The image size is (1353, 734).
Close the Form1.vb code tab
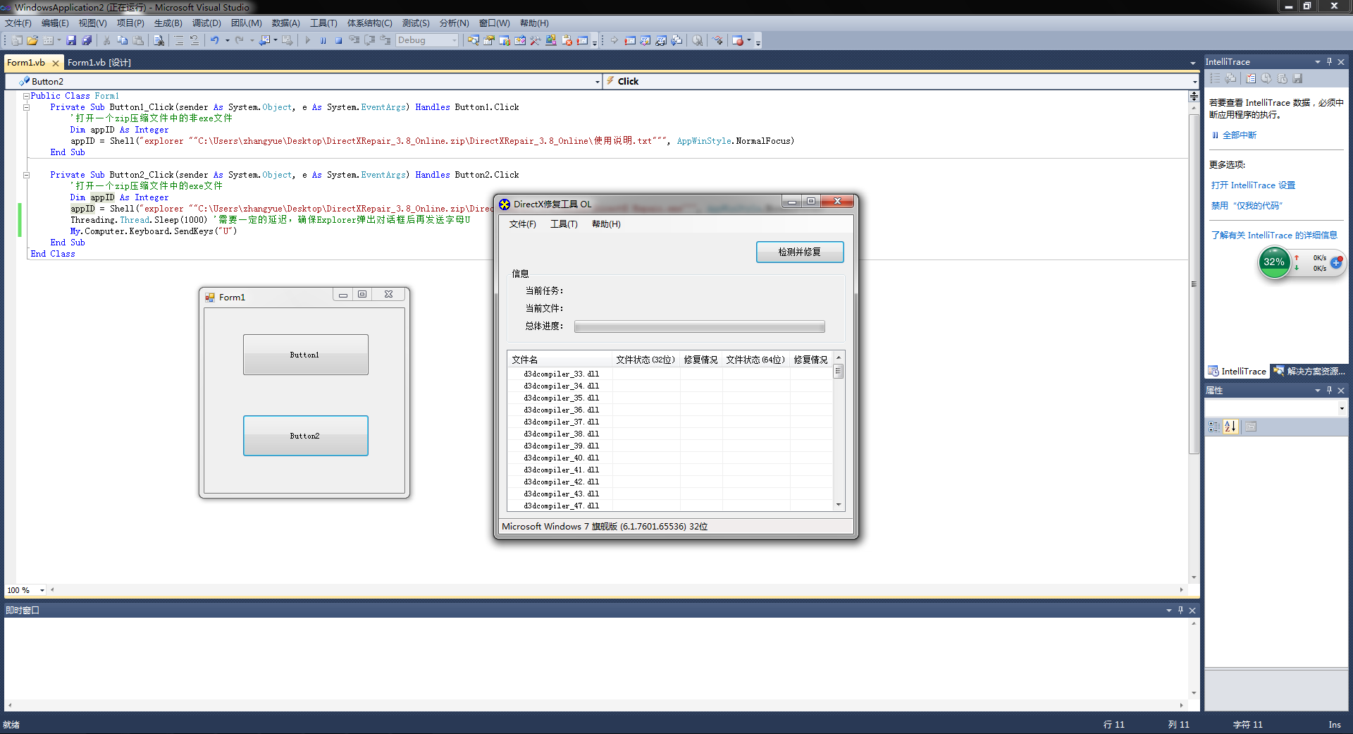coord(56,63)
